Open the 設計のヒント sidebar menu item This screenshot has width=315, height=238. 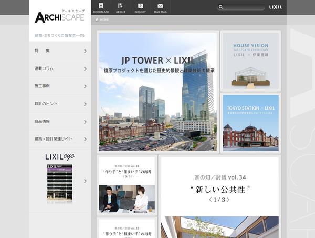click(60, 104)
